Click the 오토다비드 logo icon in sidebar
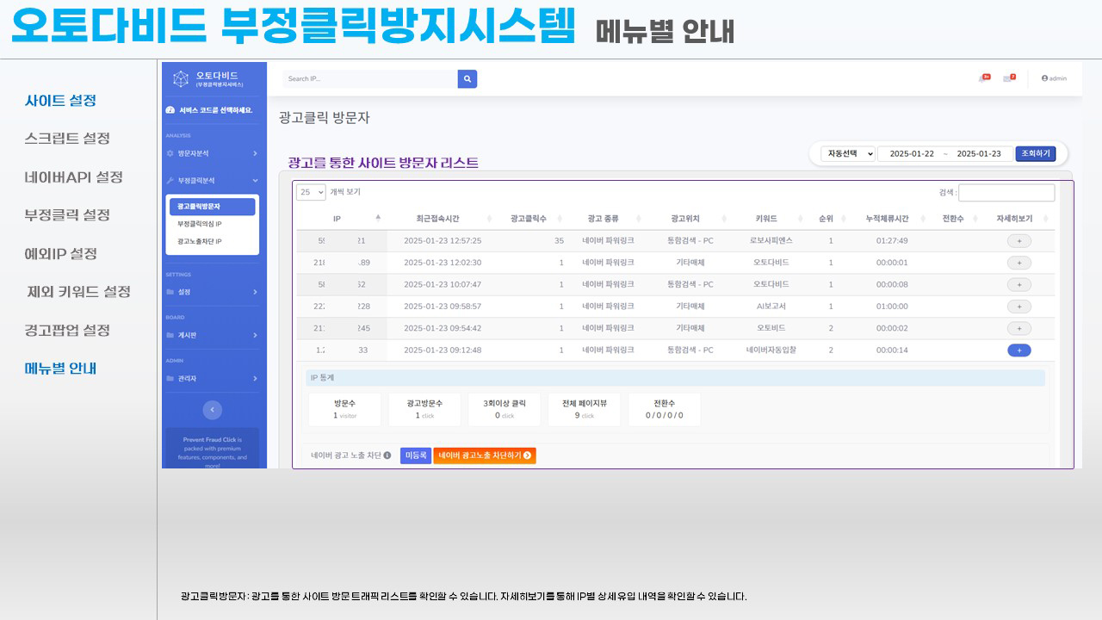Image resolution: width=1102 pixels, height=620 pixels. [181, 79]
